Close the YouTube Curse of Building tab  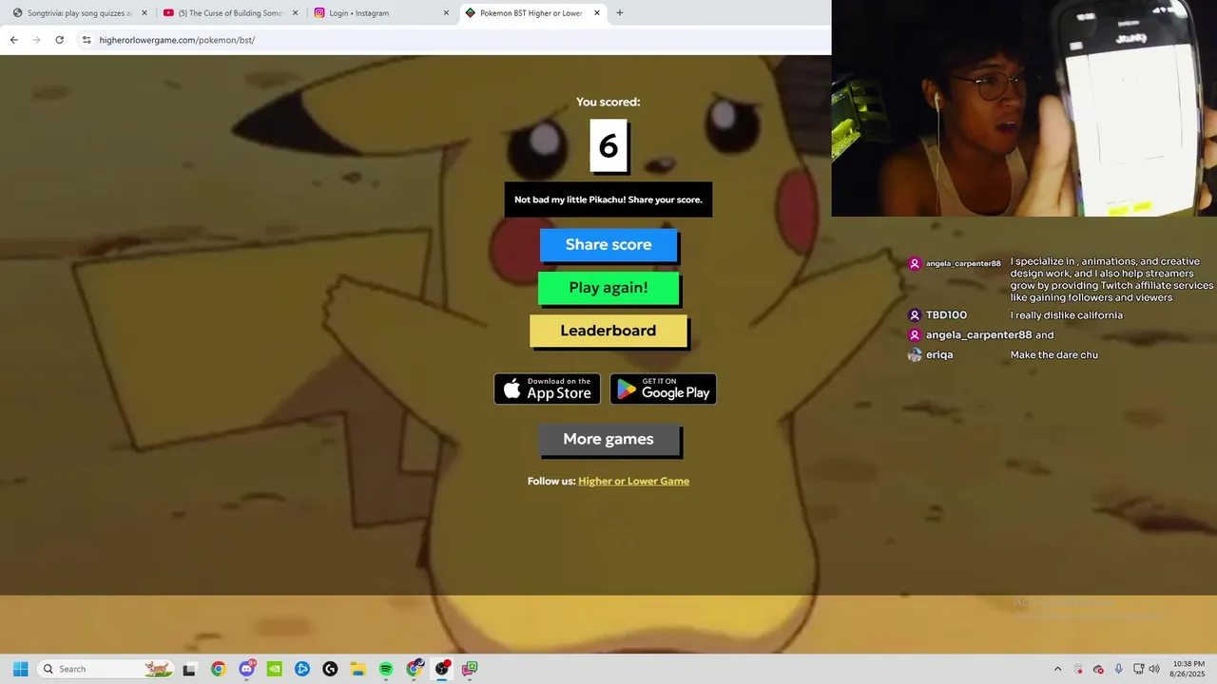(295, 13)
